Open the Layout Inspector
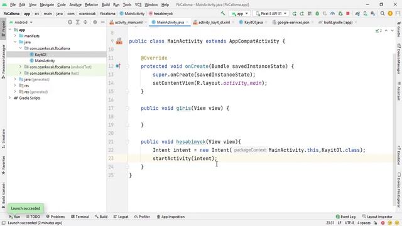 coord(378,217)
